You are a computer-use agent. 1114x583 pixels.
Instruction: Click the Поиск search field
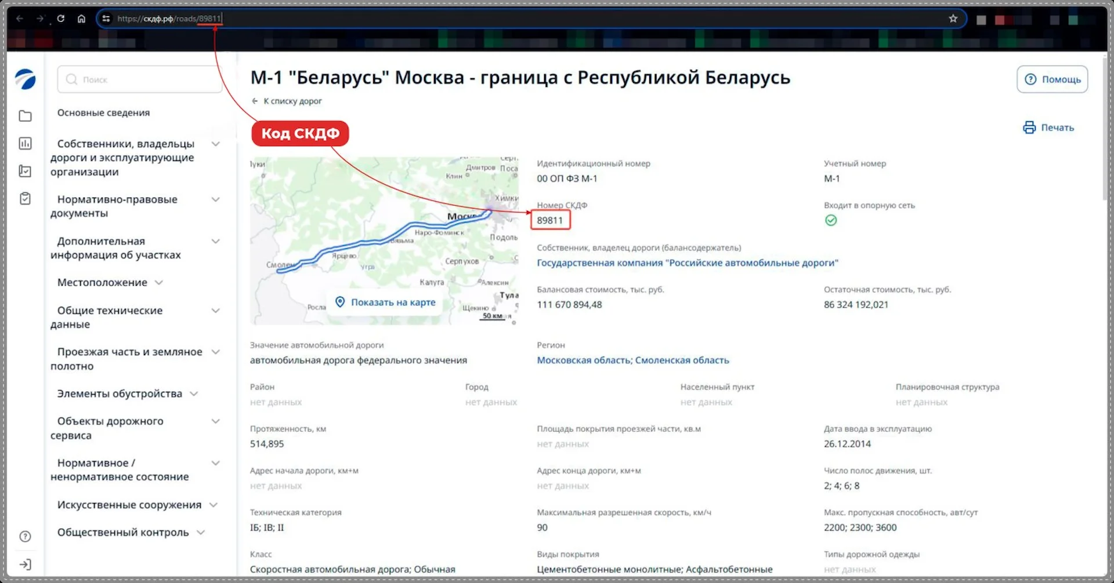139,79
